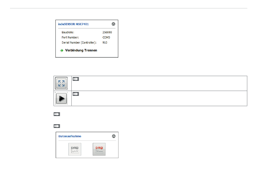The width and height of the screenshot is (257, 180).
Task: Open the induSENSOR MSC7401 title link
Action: click(73, 24)
